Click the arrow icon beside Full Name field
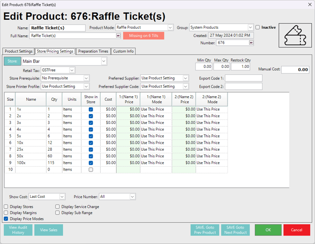The height and width of the screenshot is (244, 315). (118, 35)
